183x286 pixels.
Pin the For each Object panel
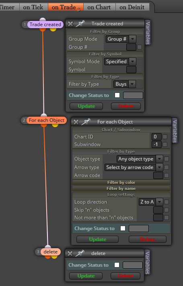pos(86,121)
